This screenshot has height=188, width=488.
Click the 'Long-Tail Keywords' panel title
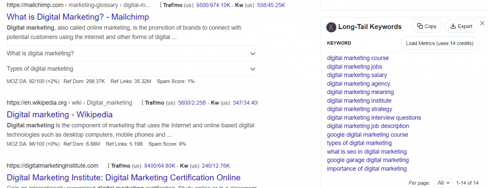(370, 27)
